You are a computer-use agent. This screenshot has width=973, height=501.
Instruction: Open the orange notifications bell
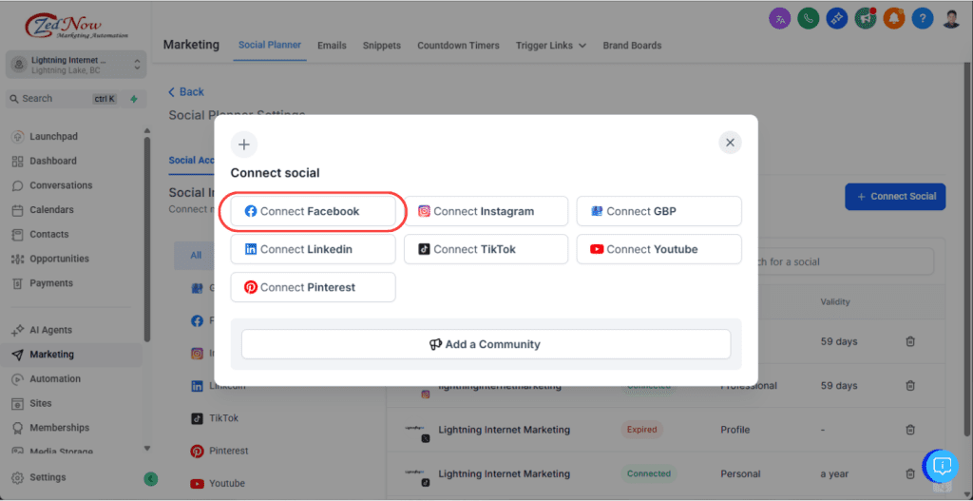click(894, 18)
